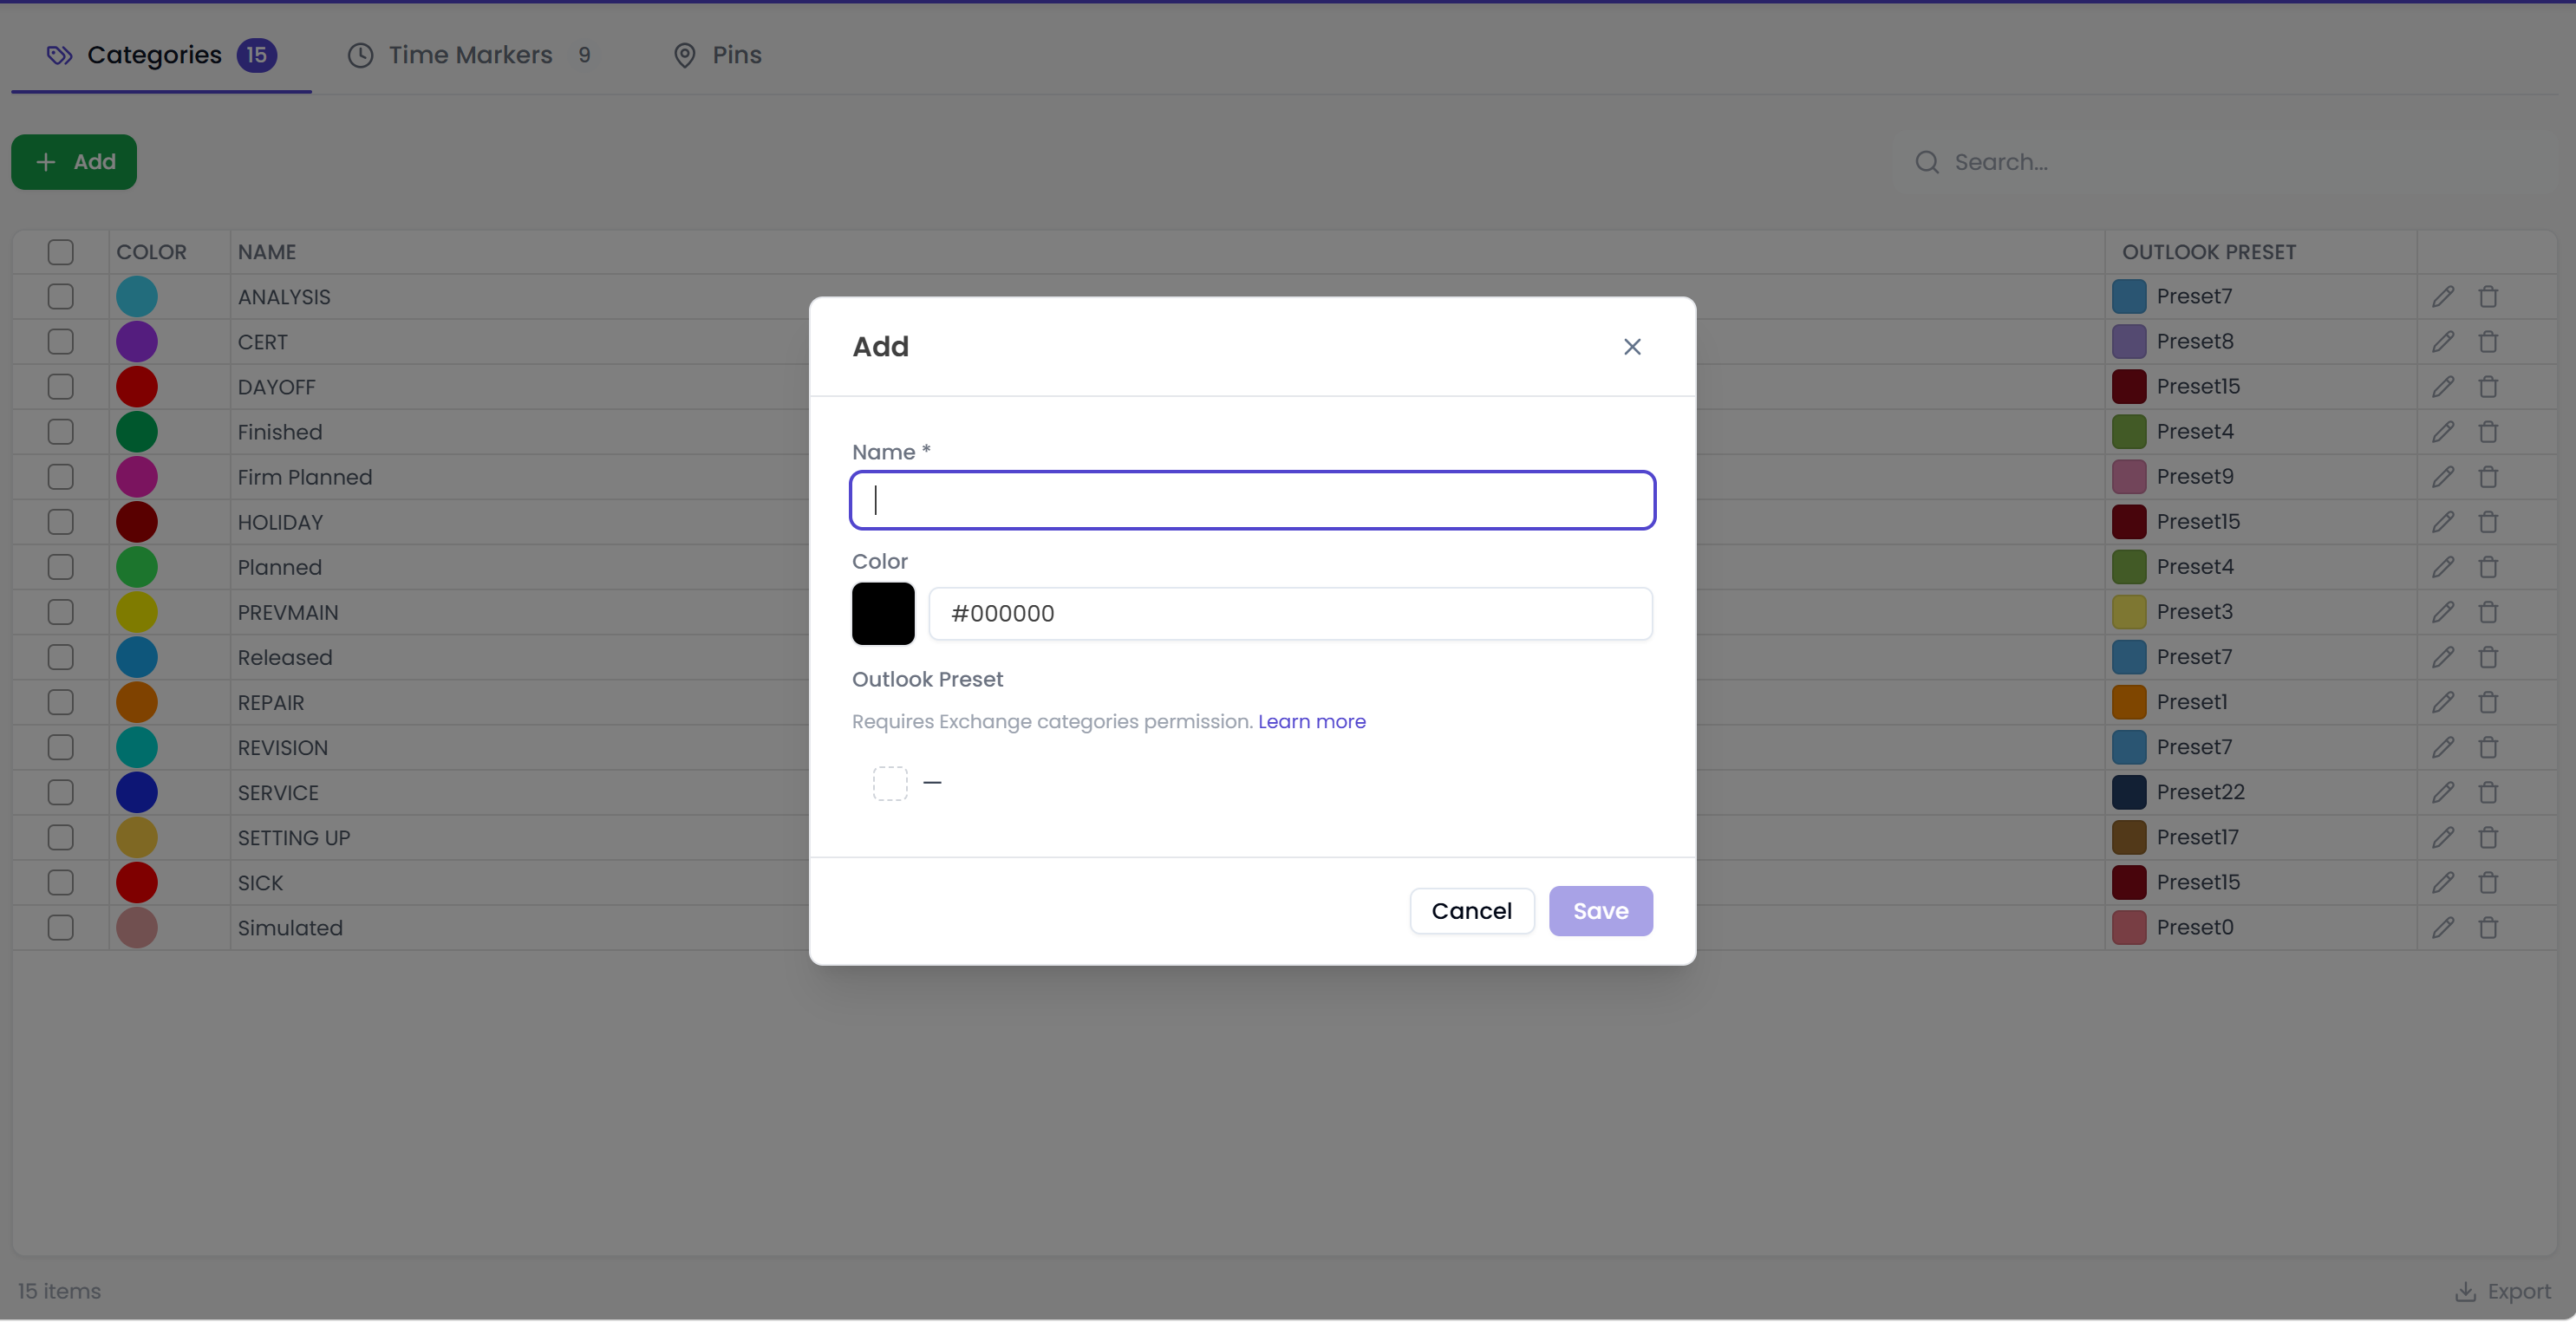The image size is (2576, 1322).
Task: Switch to the Categories tab
Action: coord(161,55)
